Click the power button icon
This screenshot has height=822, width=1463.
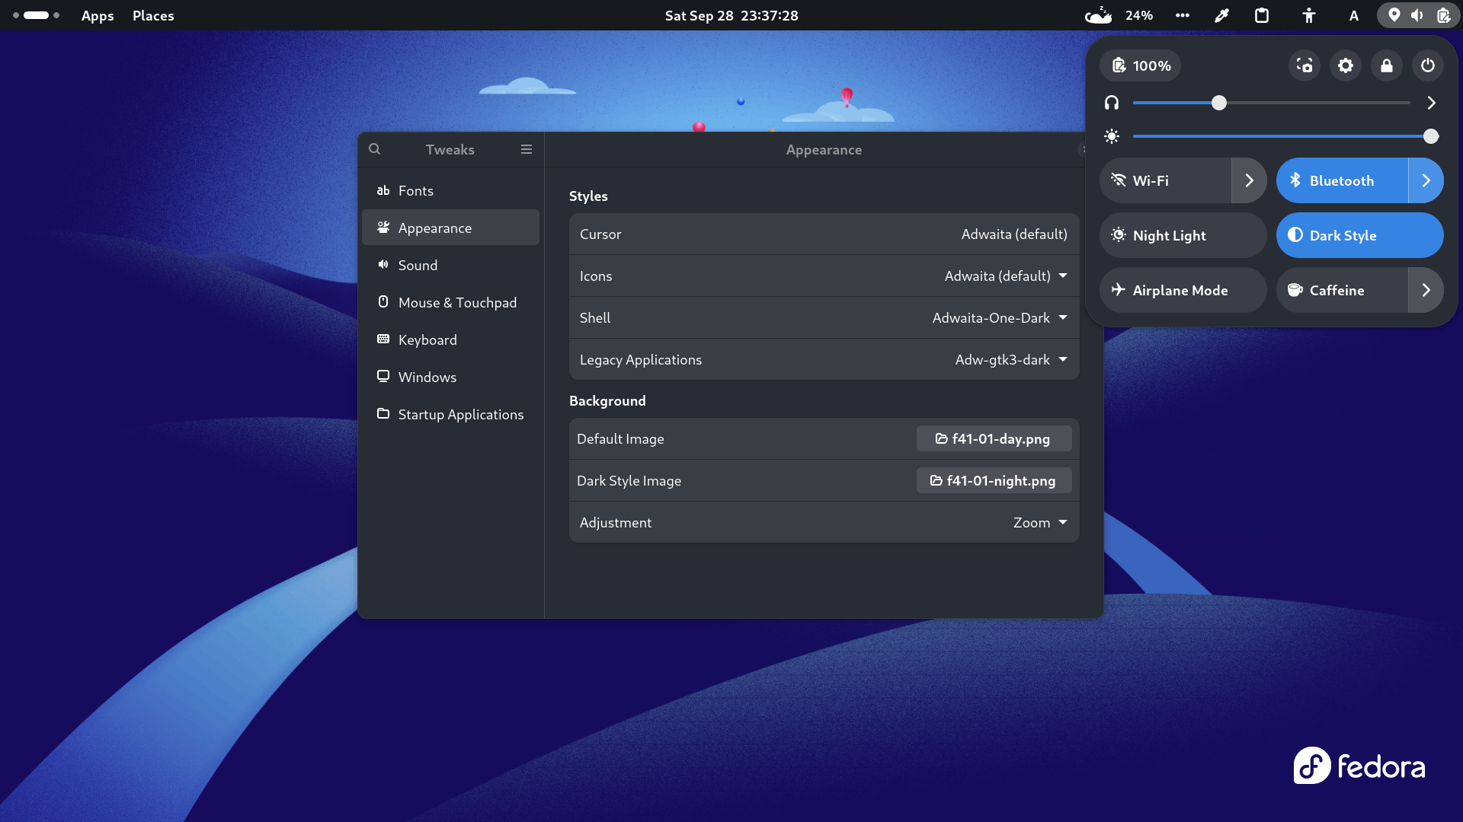coord(1428,65)
